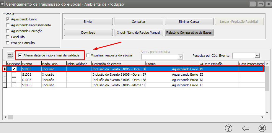
Task: Click the Eliminar Carga button
Action: click(189, 22)
